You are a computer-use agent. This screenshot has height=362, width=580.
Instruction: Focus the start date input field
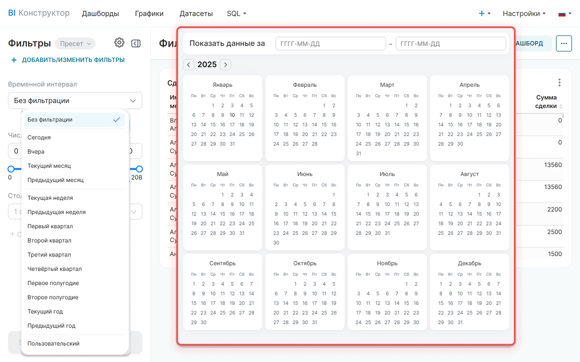[x=330, y=44]
